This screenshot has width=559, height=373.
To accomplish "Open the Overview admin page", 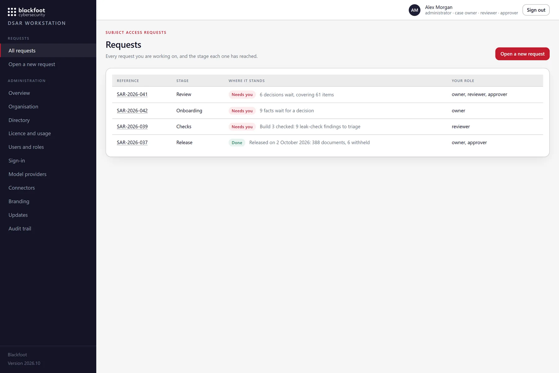I will point(48,93).
